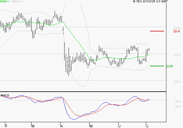Image resolution: width=183 pixels, height=128 pixels.
Task: Click the F month marker on time axis
Action: click(x=6, y=126)
